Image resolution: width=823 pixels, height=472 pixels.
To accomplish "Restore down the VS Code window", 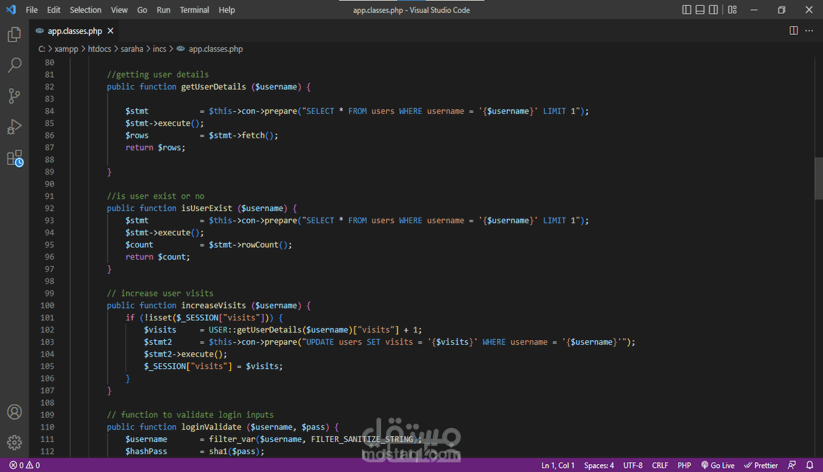I will click(782, 10).
